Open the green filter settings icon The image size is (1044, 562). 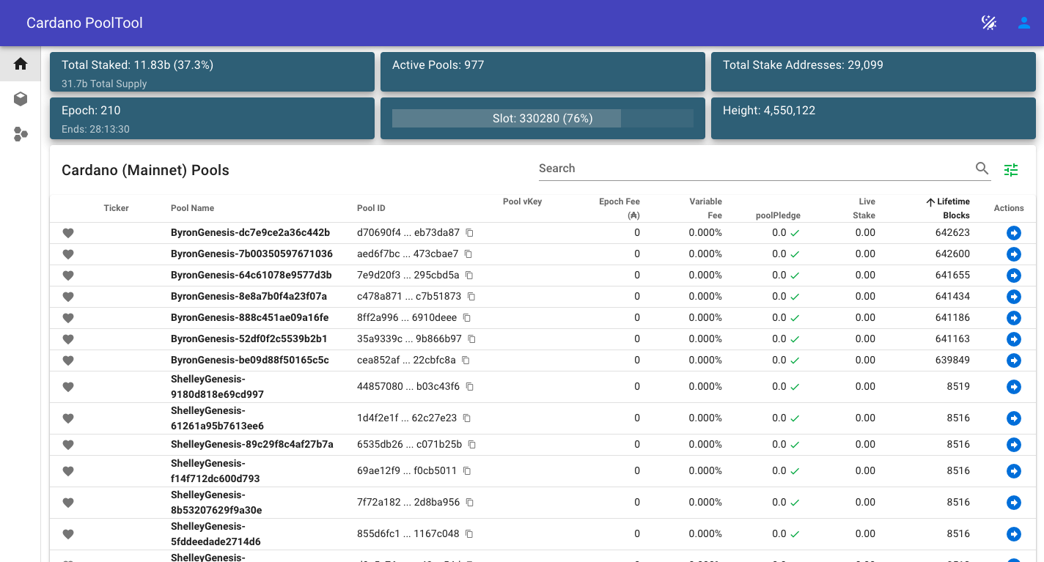pyautogui.click(x=1011, y=170)
